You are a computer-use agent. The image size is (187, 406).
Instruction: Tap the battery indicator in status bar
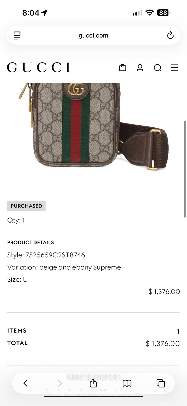pos(164,13)
